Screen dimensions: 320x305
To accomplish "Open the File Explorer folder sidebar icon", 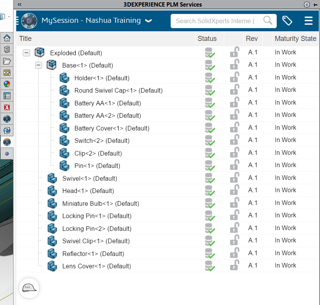I will click(7, 61).
